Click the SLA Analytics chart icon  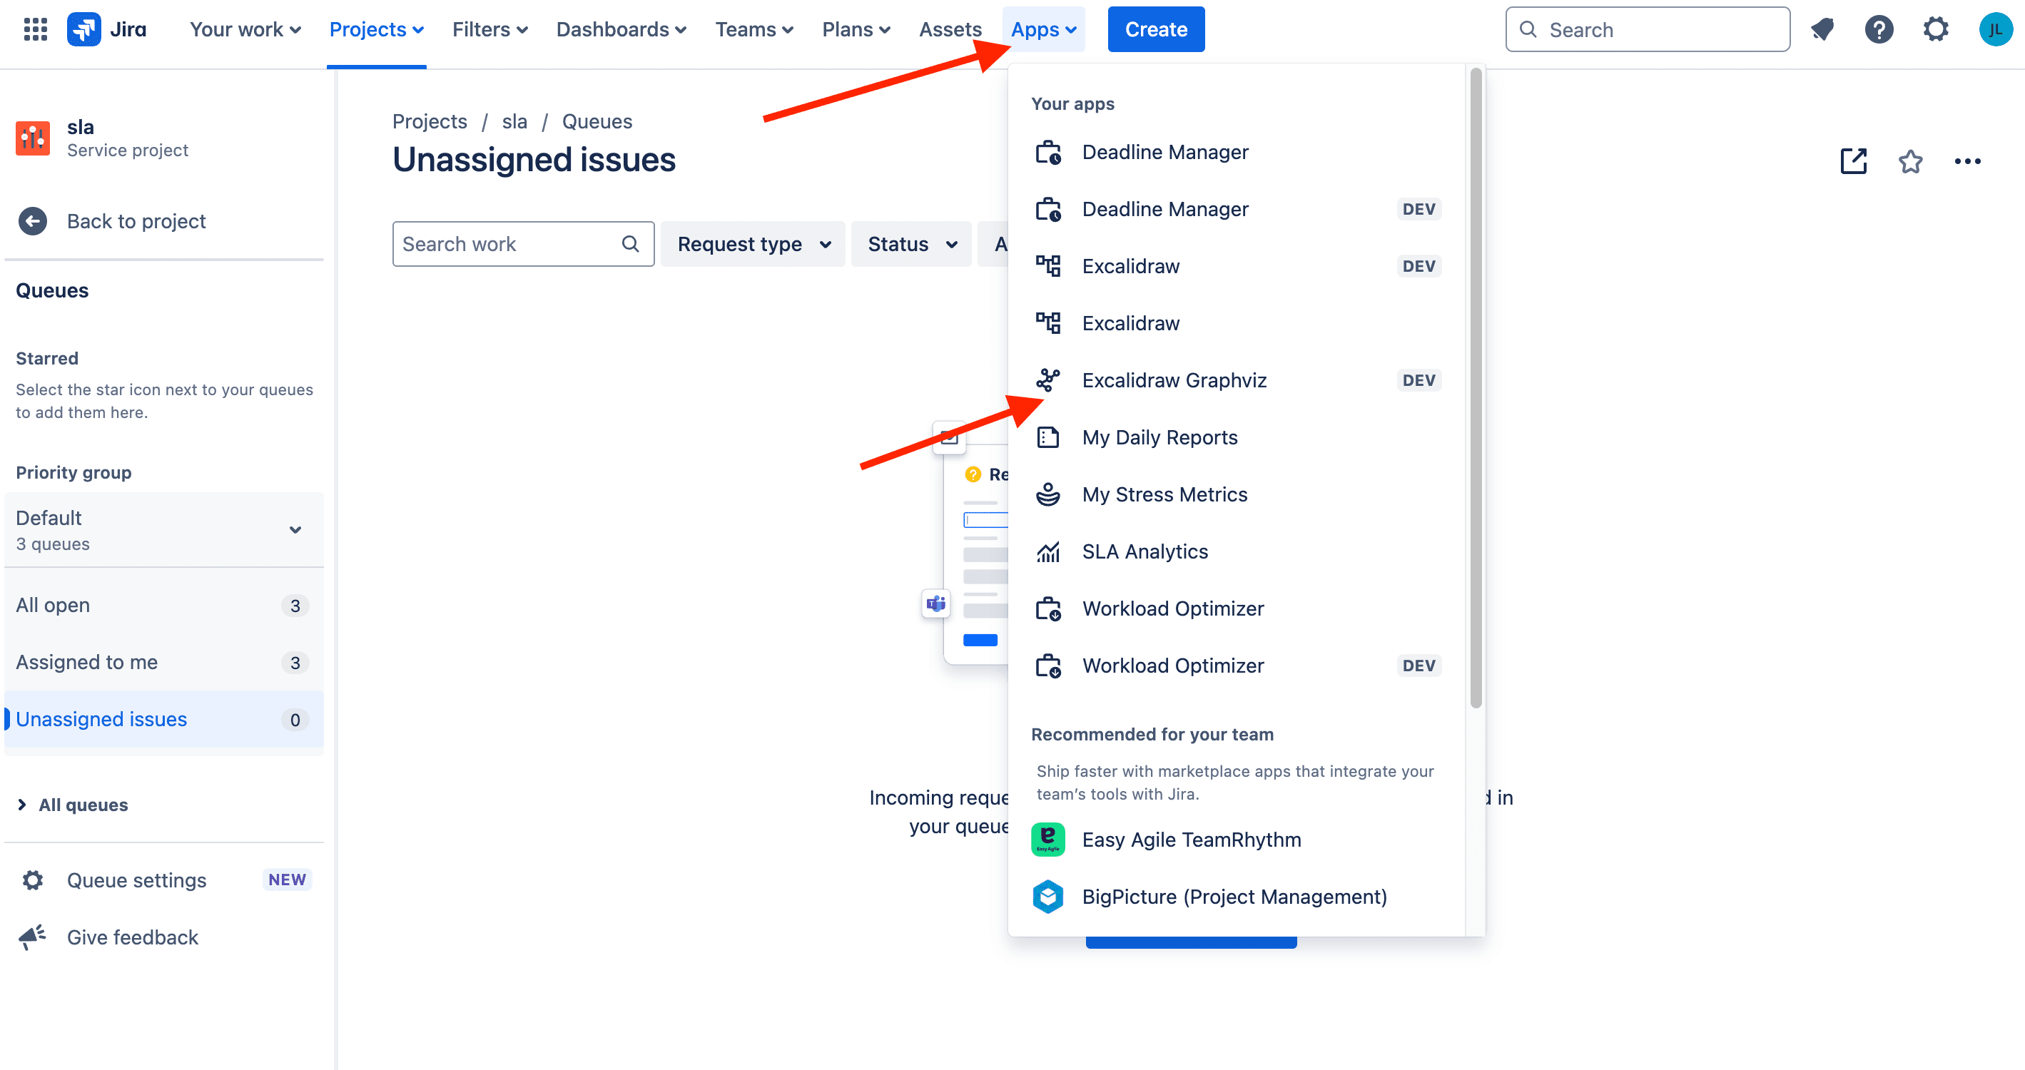coord(1048,551)
